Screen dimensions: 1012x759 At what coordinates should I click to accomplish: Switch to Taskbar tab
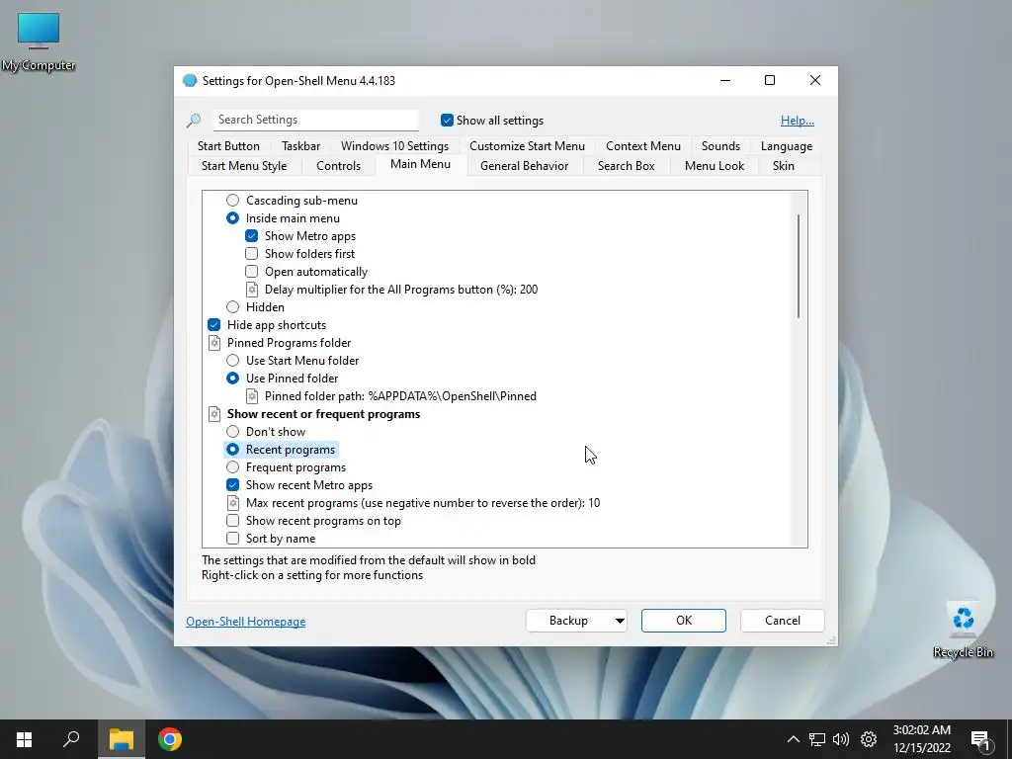(x=300, y=146)
